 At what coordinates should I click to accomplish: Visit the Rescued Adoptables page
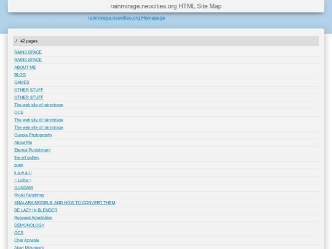pyautogui.click(x=33, y=218)
